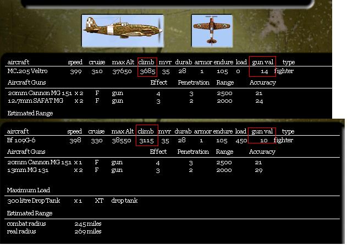Click the Bf 109G-6 cruise value 330

pyautogui.click(x=97, y=141)
